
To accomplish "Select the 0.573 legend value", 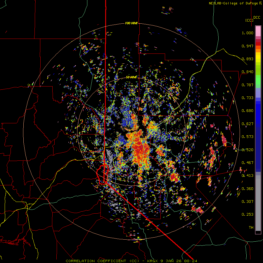I will [x=248, y=137].
